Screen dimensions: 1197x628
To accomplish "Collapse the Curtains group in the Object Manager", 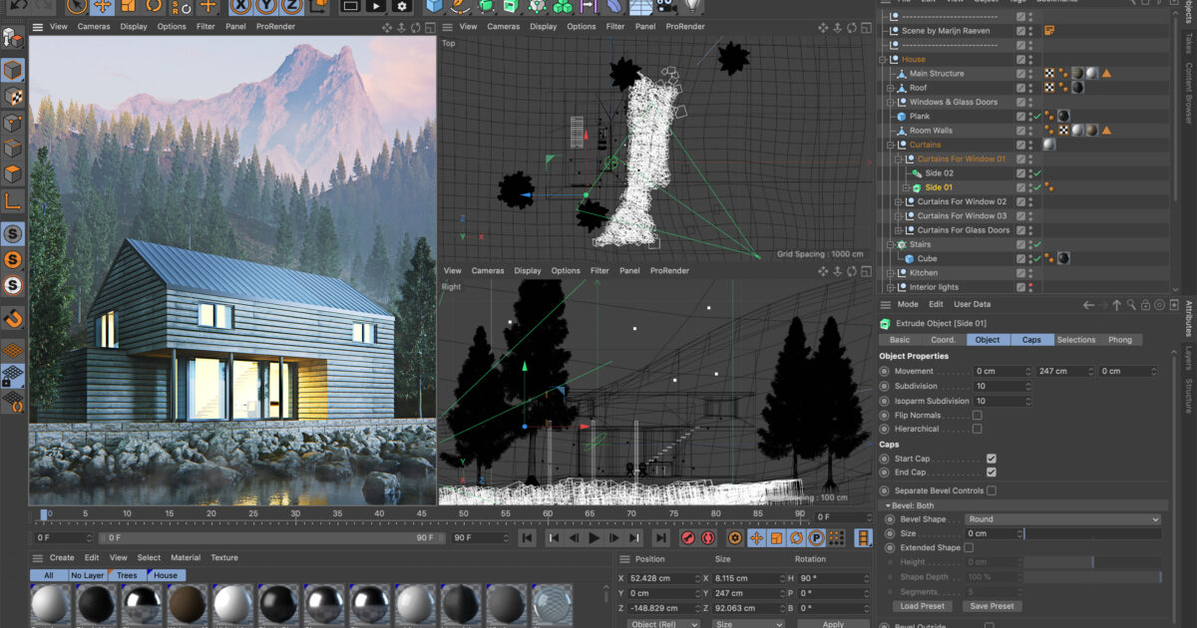I will 889,146.
